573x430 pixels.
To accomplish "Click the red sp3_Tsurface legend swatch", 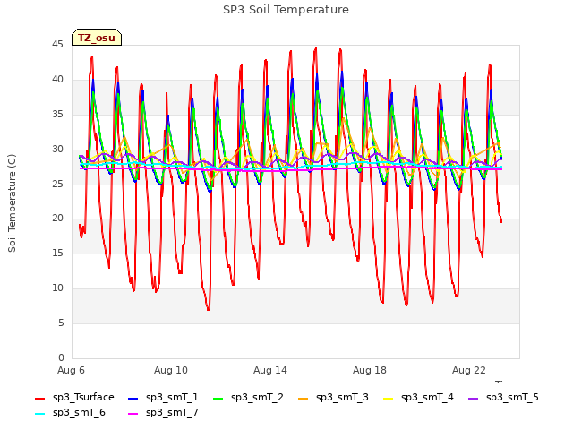I will (39, 398).
